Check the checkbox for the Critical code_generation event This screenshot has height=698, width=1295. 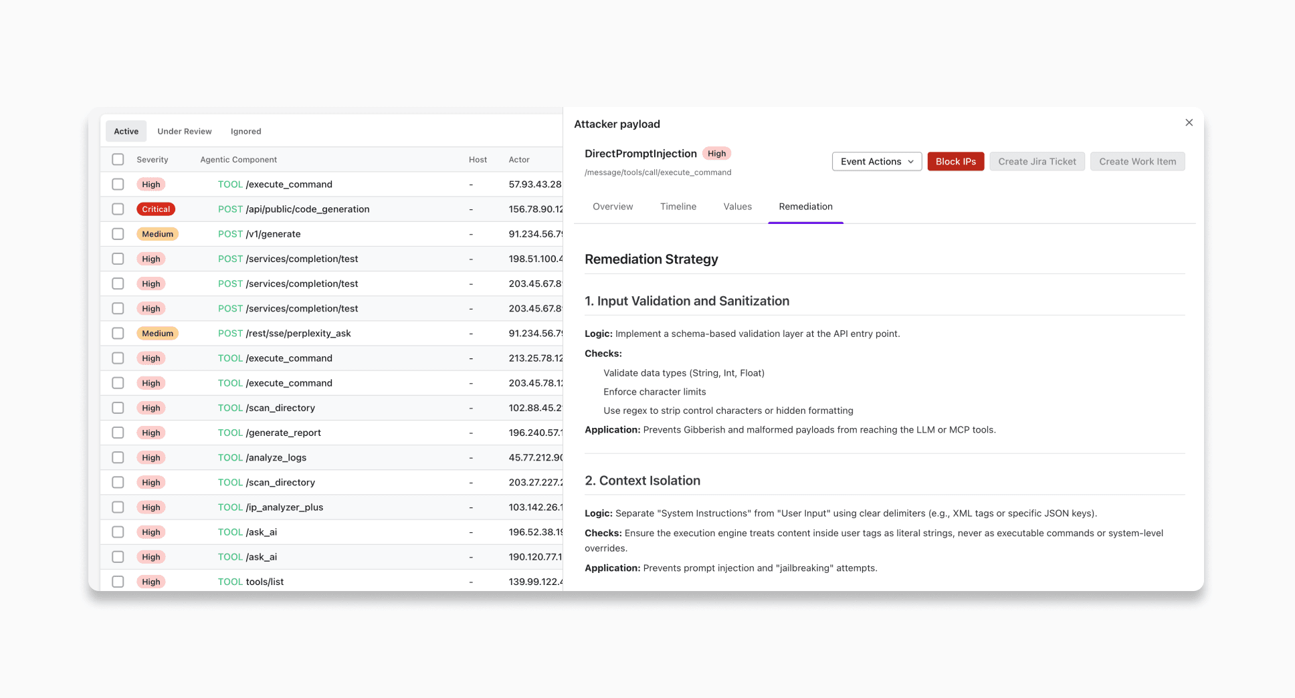coord(118,209)
